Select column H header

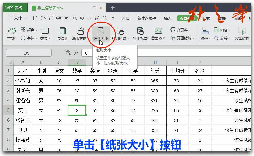pyautogui.click(x=155, y=62)
